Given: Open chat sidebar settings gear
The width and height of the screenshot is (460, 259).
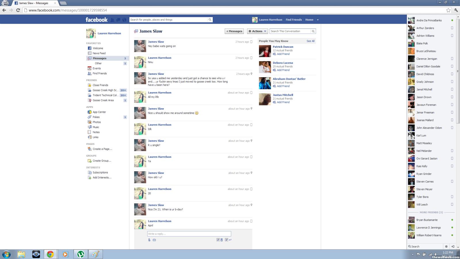Looking at the screenshot, I should pos(446,246).
